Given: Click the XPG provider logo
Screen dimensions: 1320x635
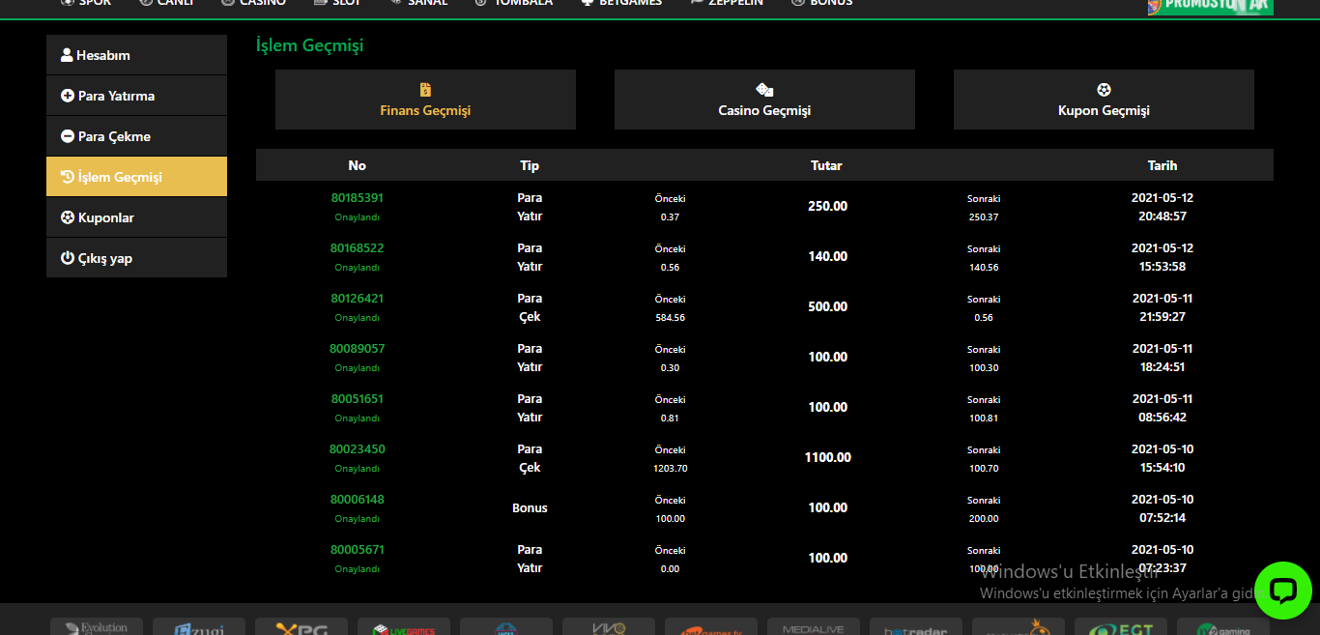Looking at the screenshot, I should click(x=301, y=628).
